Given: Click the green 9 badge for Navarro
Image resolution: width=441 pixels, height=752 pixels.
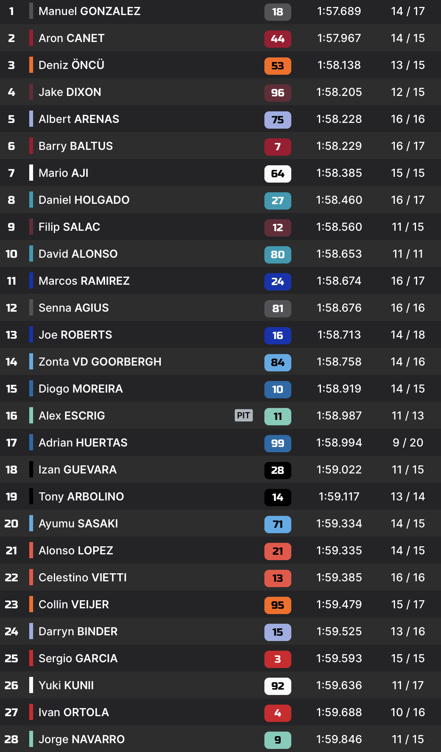Looking at the screenshot, I should coord(277,740).
